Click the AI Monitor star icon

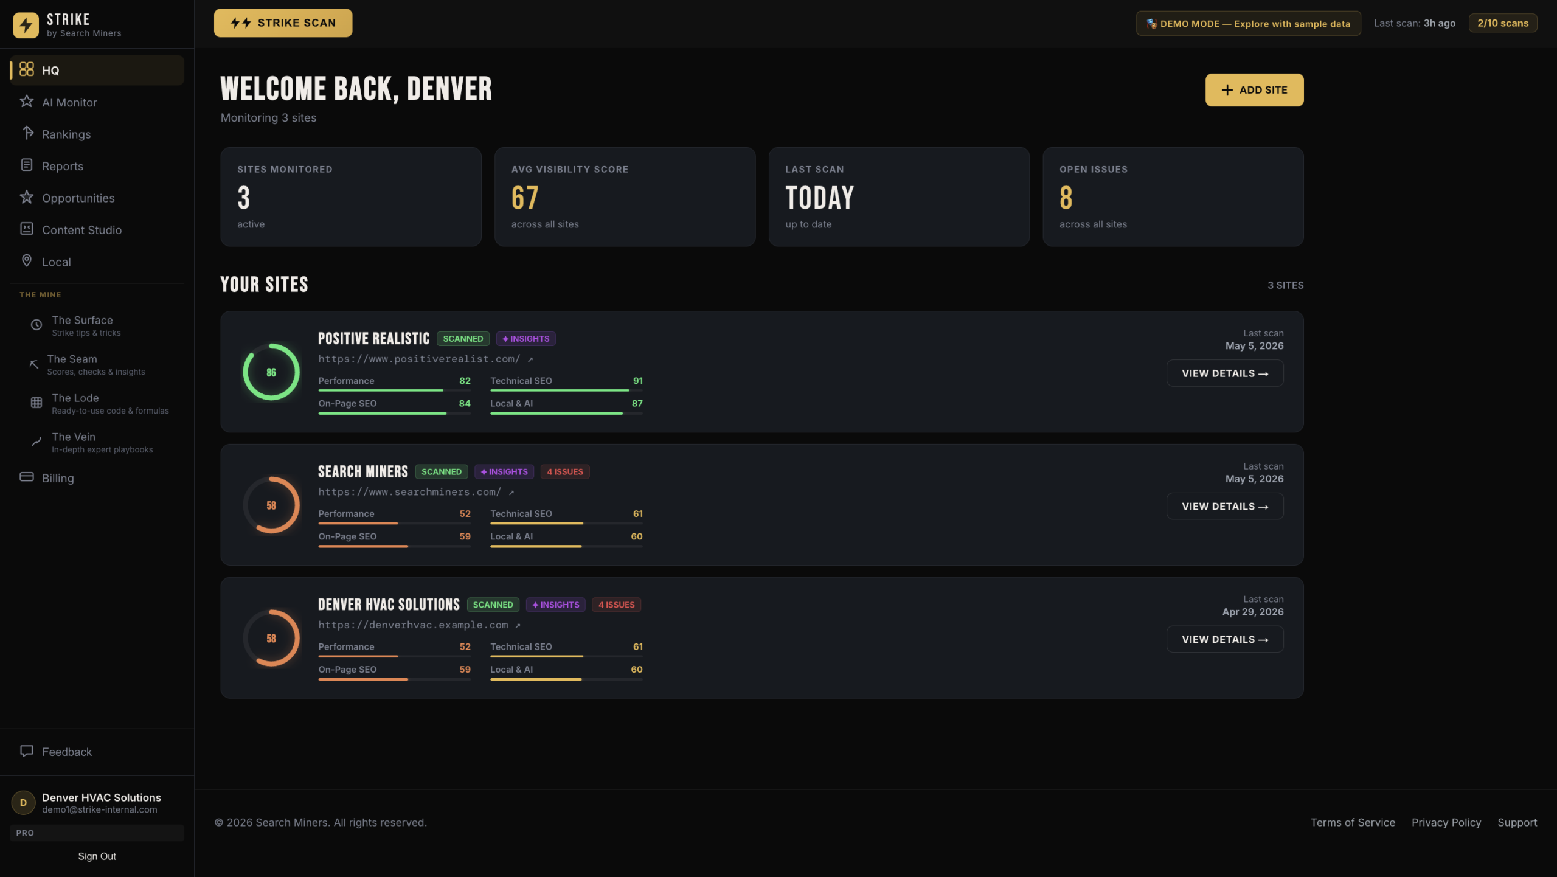click(26, 102)
